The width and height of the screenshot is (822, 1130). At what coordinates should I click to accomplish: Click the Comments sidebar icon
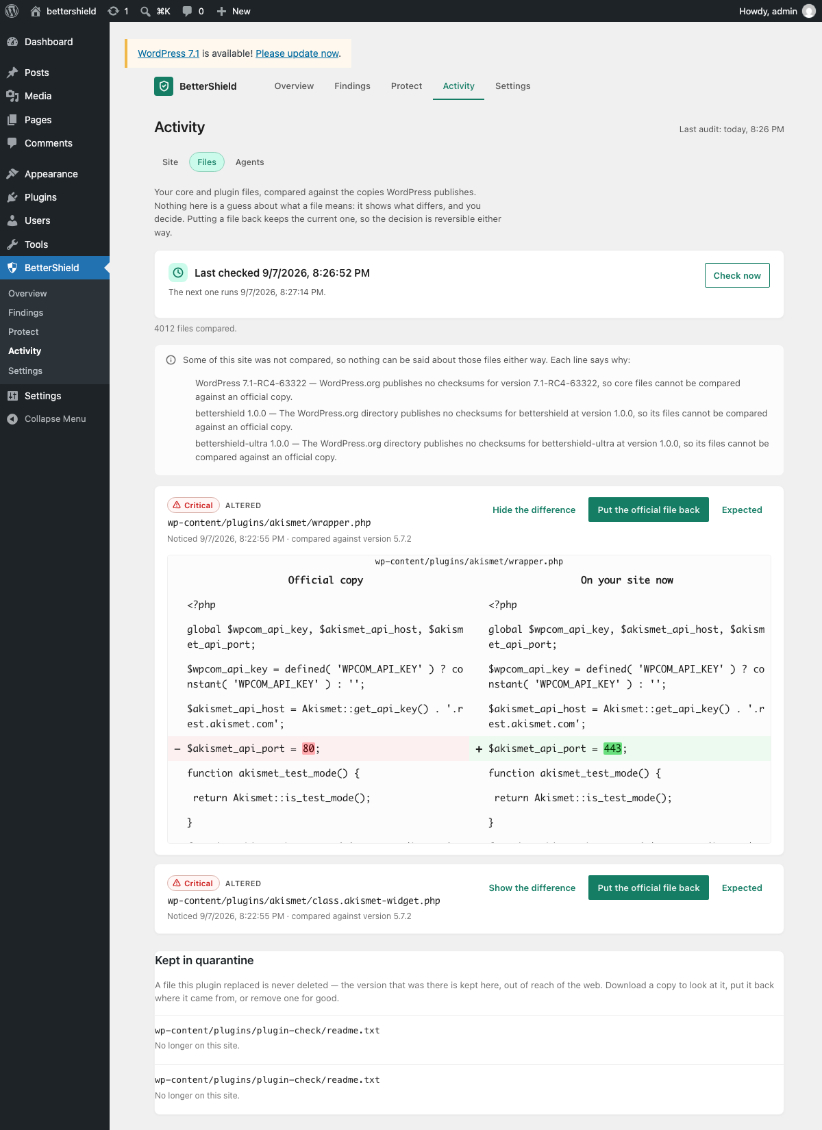(12, 143)
